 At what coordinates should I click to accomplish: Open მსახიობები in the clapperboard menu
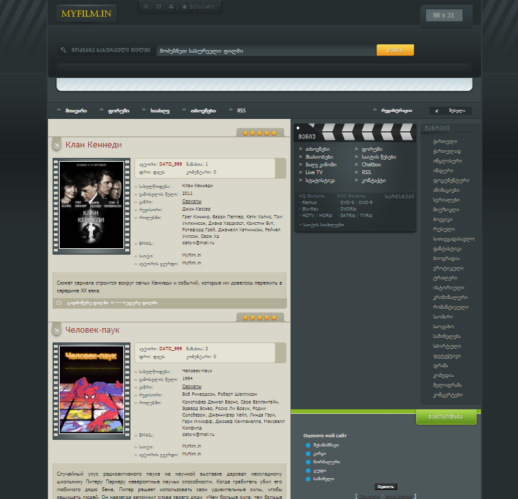pyautogui.click(x=319, y=157)
